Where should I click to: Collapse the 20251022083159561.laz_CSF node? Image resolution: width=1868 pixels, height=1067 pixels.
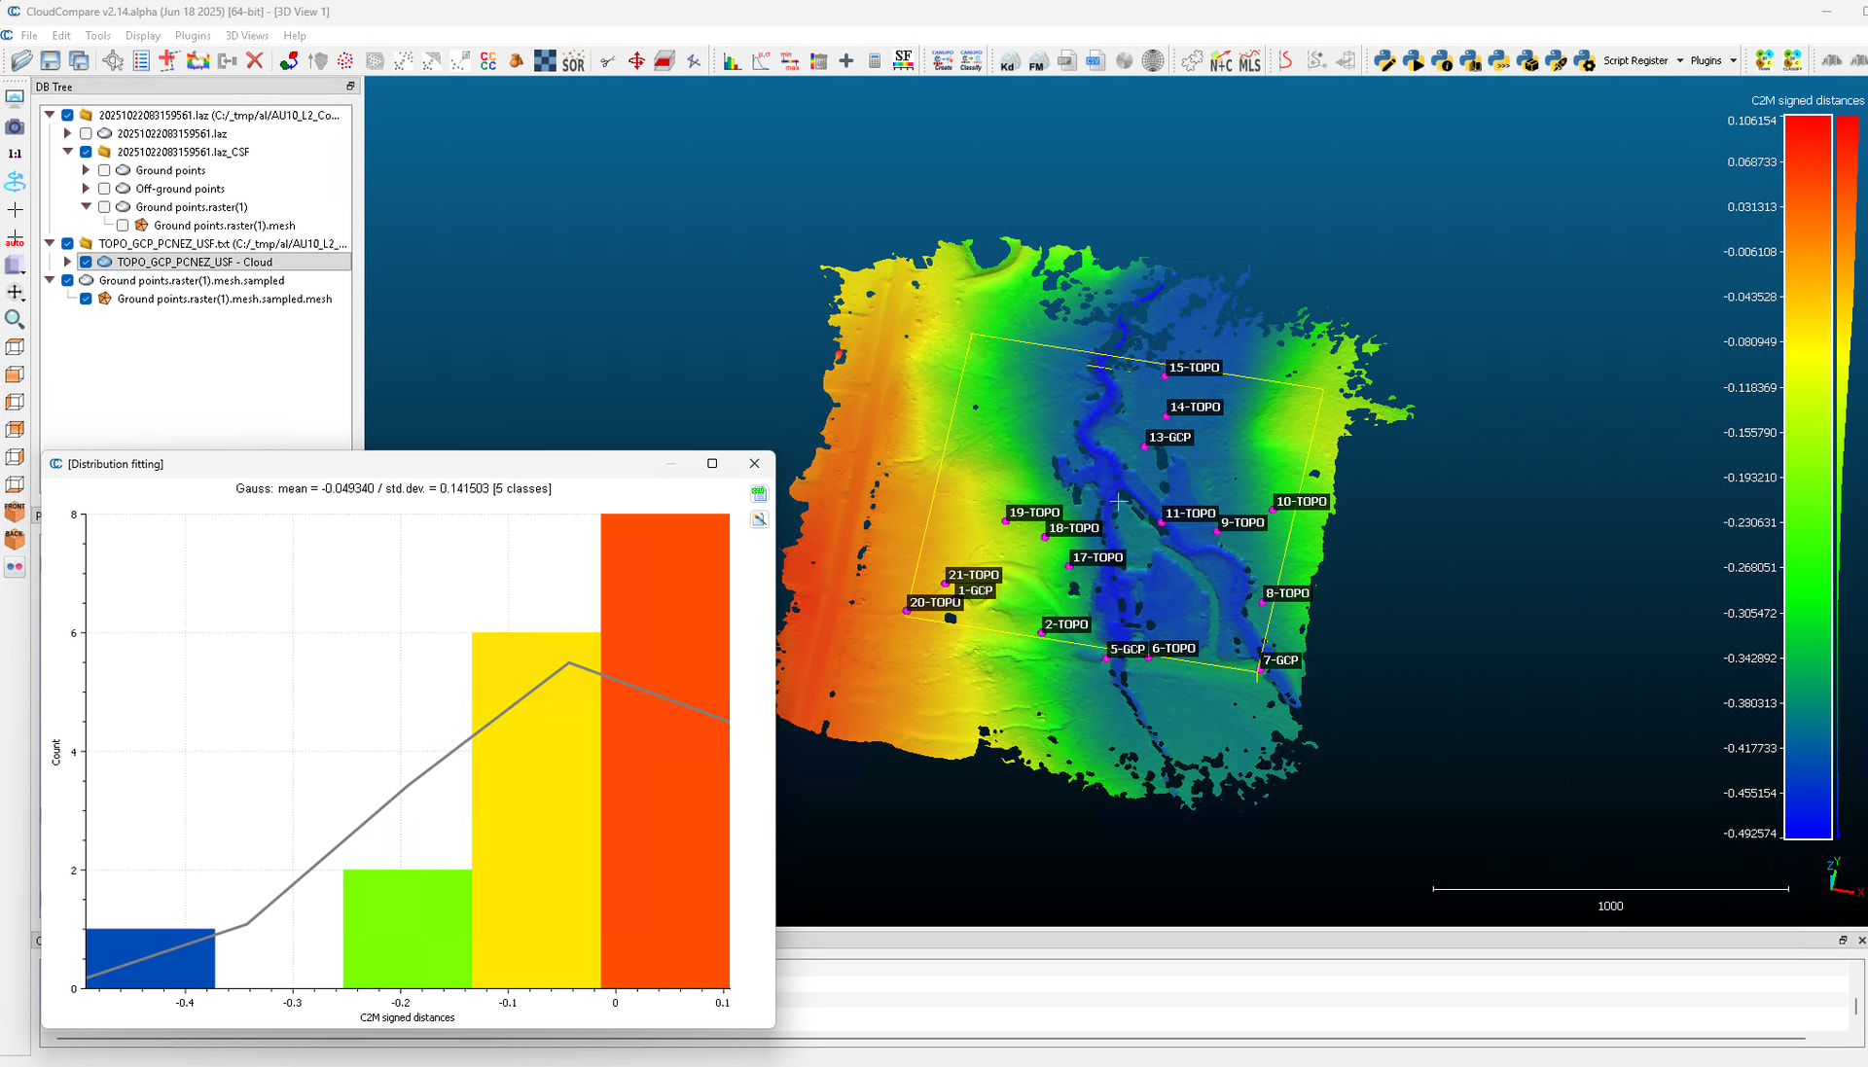[68, 152]
